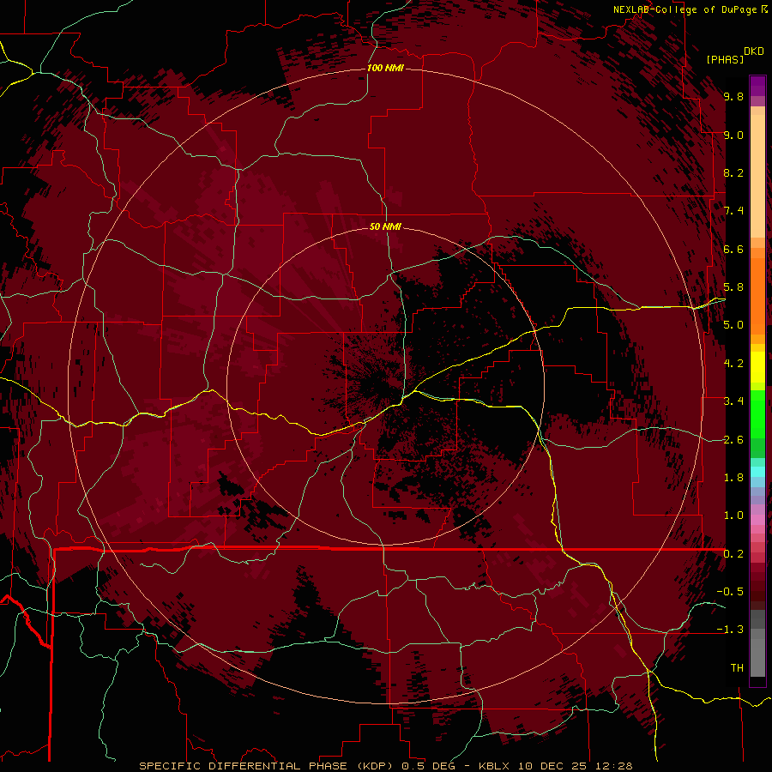The height and width of the screenshot is (772, 772).
Task: Select the 1.8 legend value
Action: coord(733,478)
